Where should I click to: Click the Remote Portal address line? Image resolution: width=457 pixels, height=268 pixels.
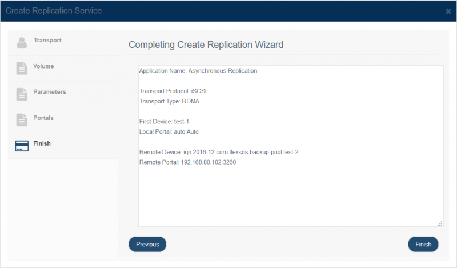(x=187, y=162)
